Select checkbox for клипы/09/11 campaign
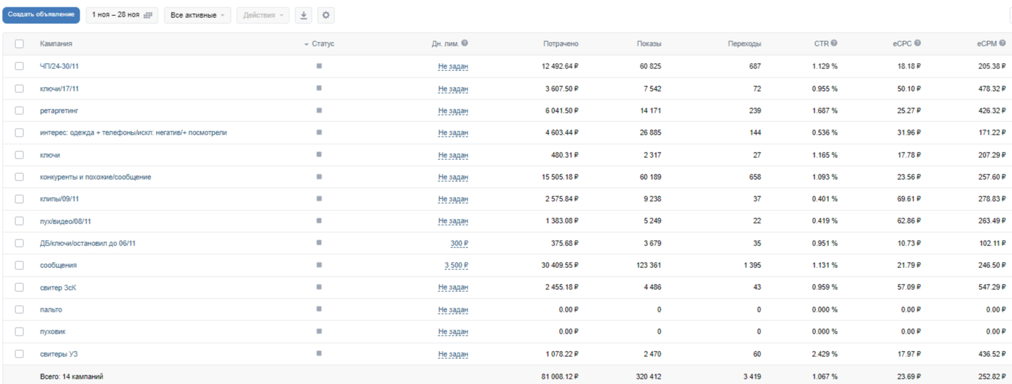1012x384 pixels. click(x=19, y=199)
